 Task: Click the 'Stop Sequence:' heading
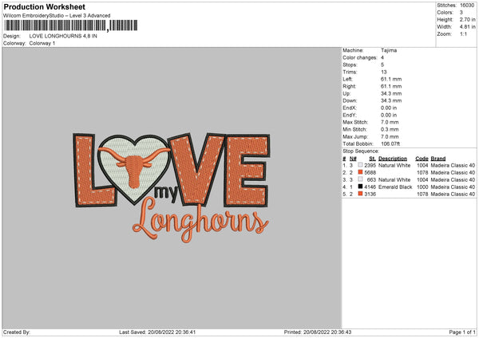tap(361, 151)
